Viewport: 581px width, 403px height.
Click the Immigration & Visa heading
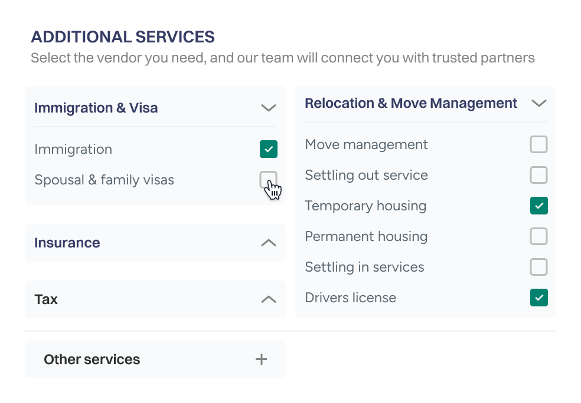(x=96, y=108)
